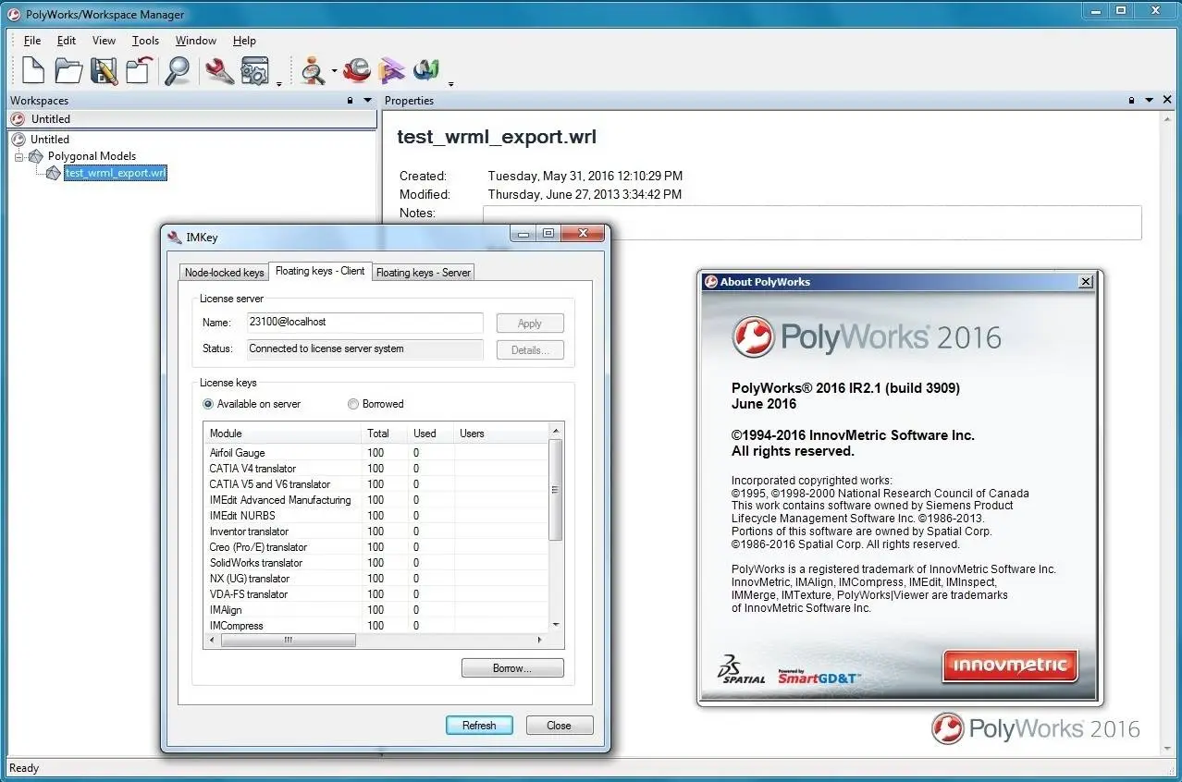Click the Users column header

point(501,433)
